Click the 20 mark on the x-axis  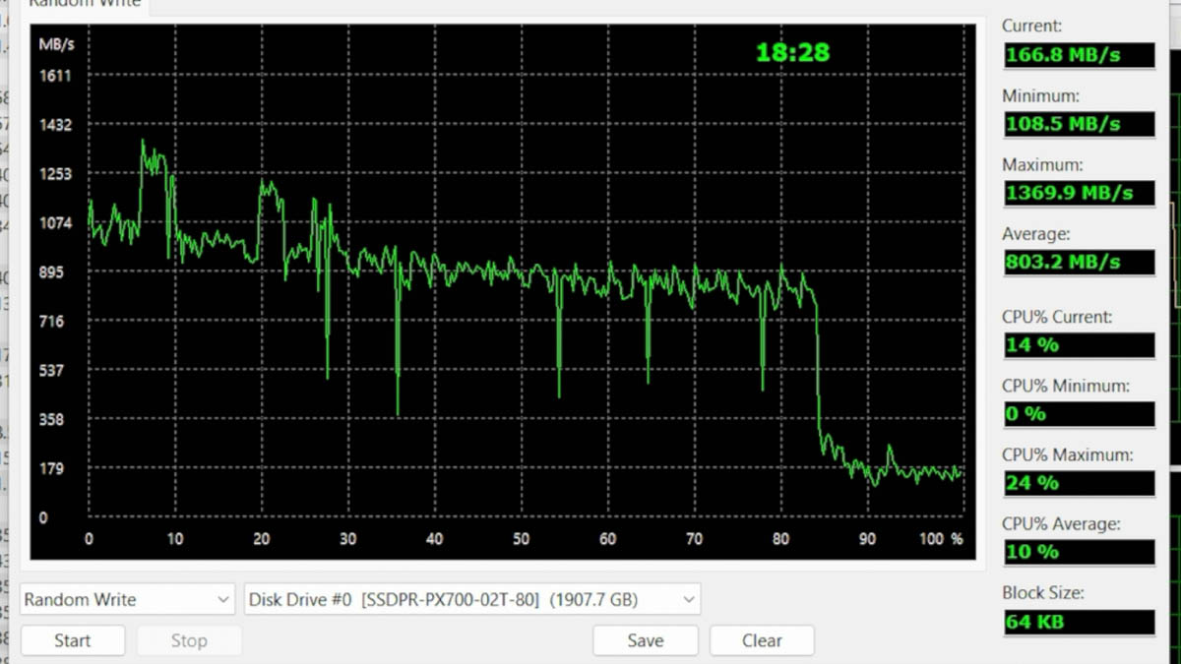262,539
